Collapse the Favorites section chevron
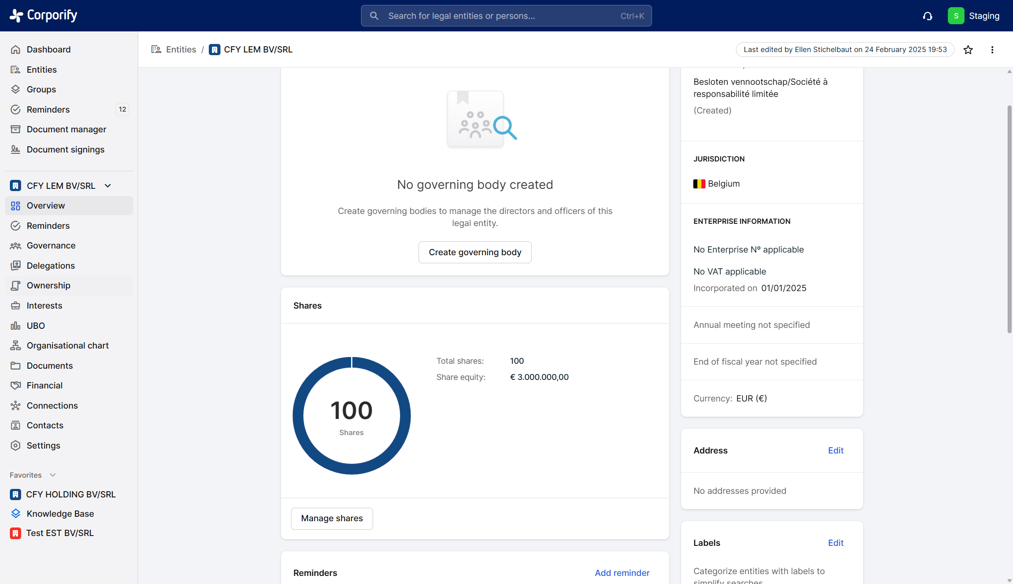The height and width of the screenshot is (584, 1013). pos(53,475)
